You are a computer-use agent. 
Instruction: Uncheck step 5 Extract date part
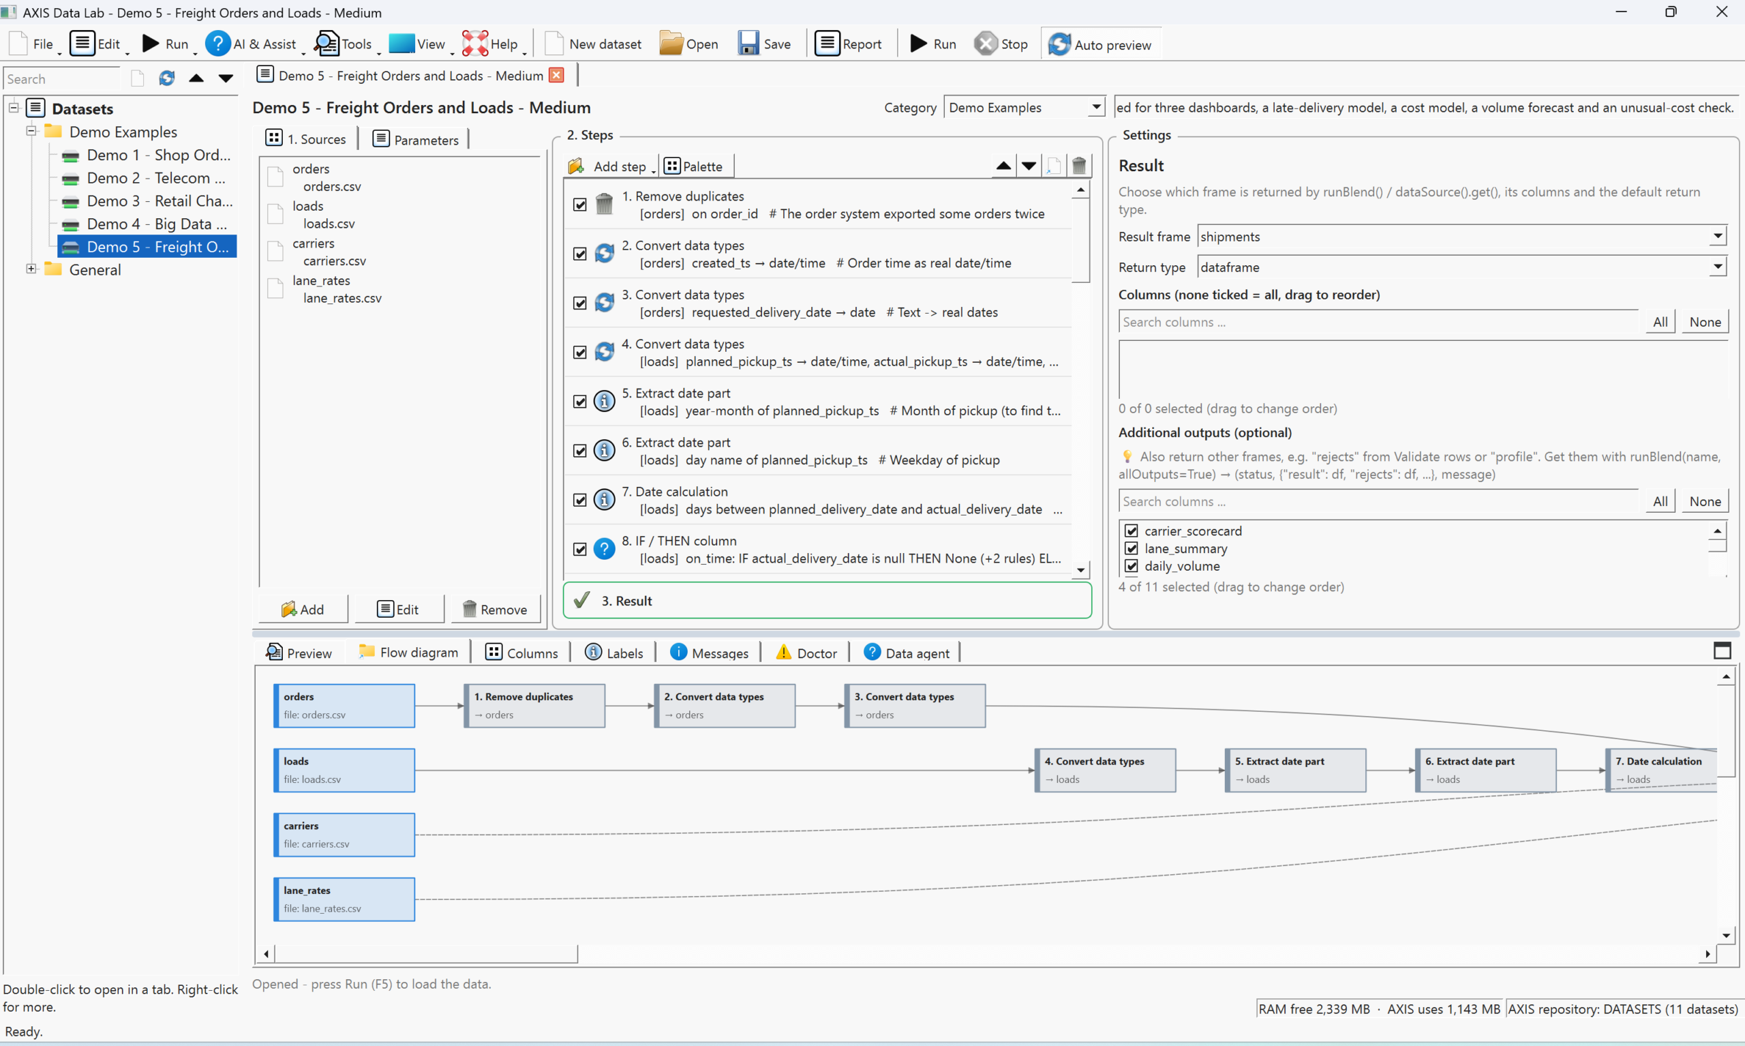(580, 402)
